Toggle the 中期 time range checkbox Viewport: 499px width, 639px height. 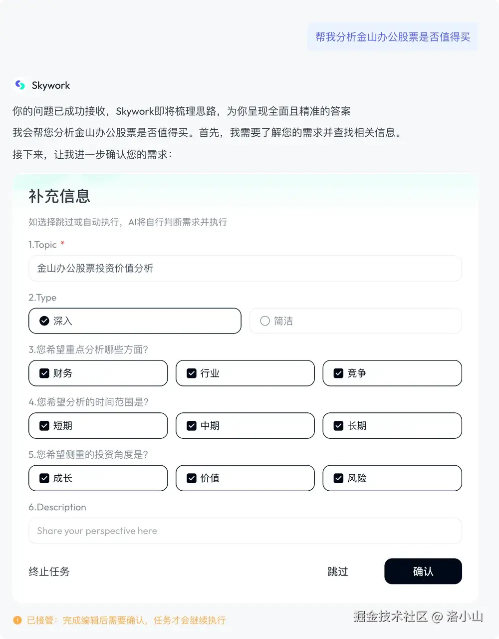(245, 425)
